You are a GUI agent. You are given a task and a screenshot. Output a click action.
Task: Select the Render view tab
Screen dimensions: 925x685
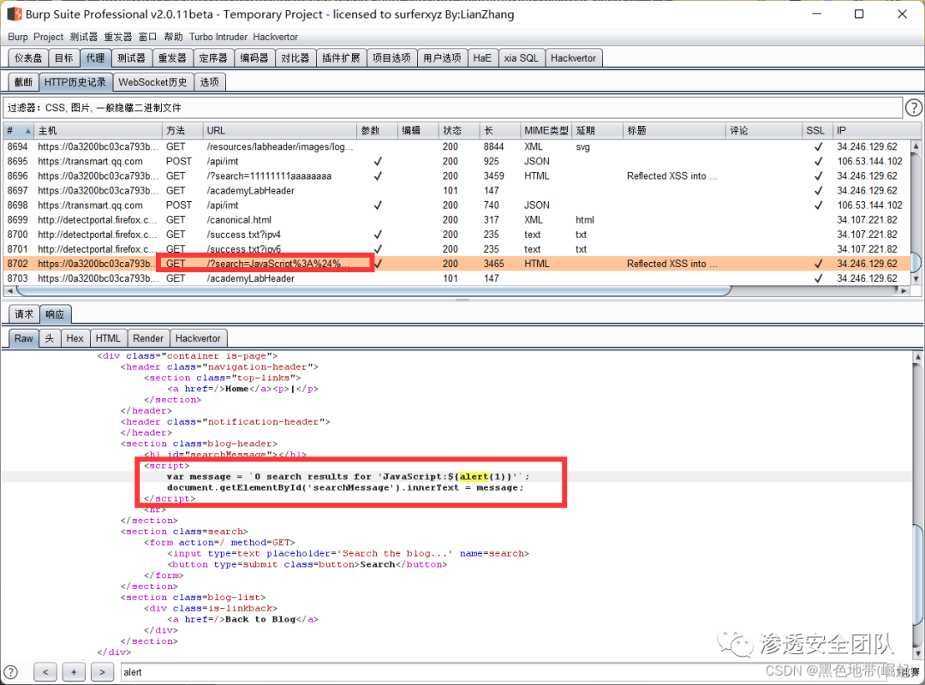coord(148,338)
